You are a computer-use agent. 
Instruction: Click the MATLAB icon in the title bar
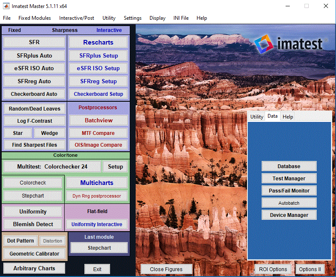tap(6, 6)
